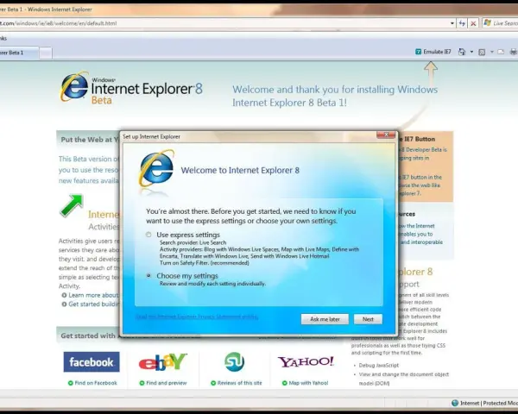This screenshot has width=518, height=414.
Task: Select the Choose my settings radio button
Action: [x=148, y=275]
